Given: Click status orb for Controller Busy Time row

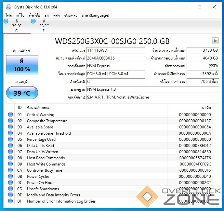Looking at the screenshot, I should (10, 170).
